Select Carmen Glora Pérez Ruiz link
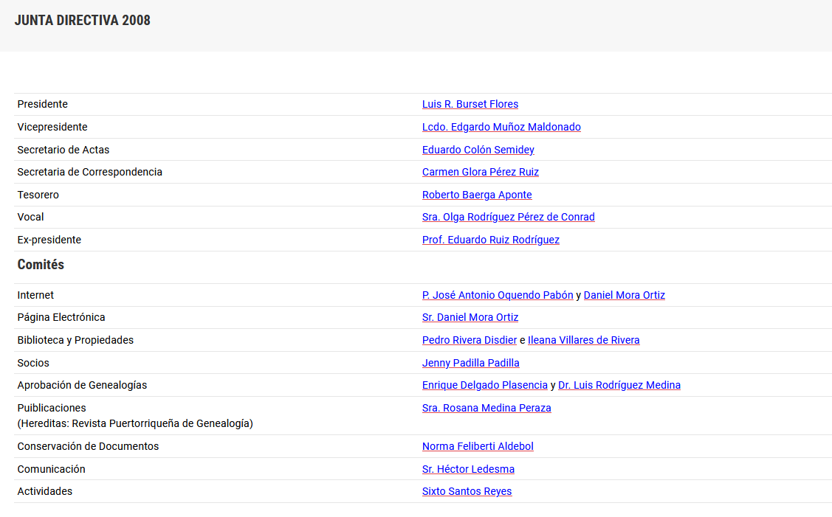This screenshot has width=832, height=517. (x=480, y=172)
